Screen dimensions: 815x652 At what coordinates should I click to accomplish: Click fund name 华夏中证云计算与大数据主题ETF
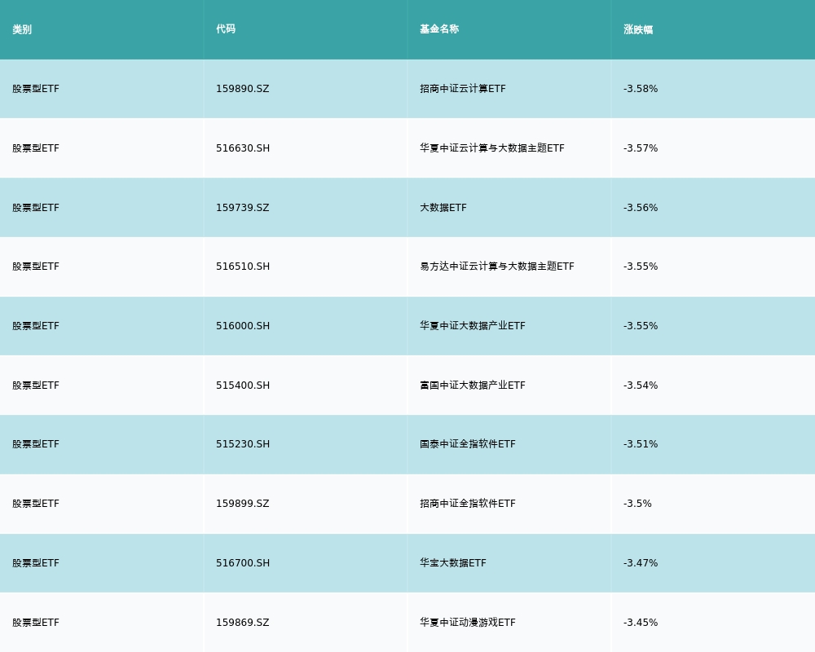tap(492, 148)
